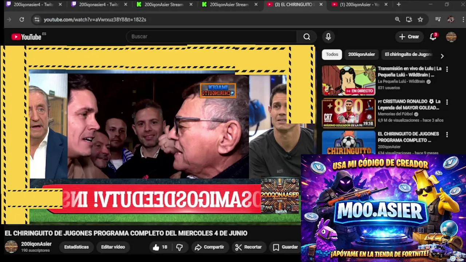
Task: Click the search magnifier button on YouTube
Action: tap(307, 37)
